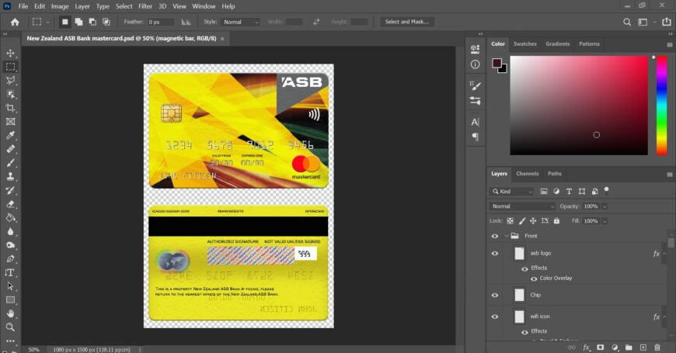The height and width of the screenshot is (353, 676).
Task: Select the Hand tool
Action: (10, 313)
